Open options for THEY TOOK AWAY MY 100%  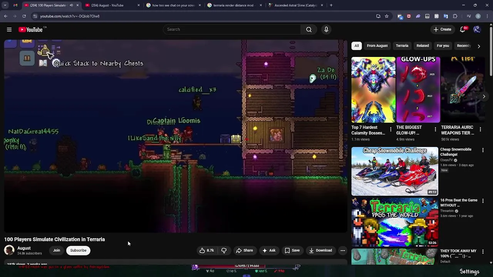pos(483,252)
